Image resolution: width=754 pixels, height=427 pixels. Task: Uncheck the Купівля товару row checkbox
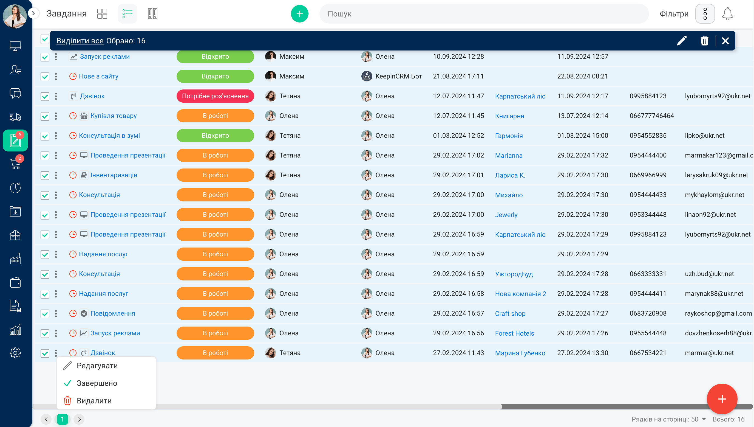pos(45,116)
